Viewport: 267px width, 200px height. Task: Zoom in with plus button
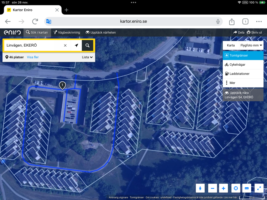[223, 188]
